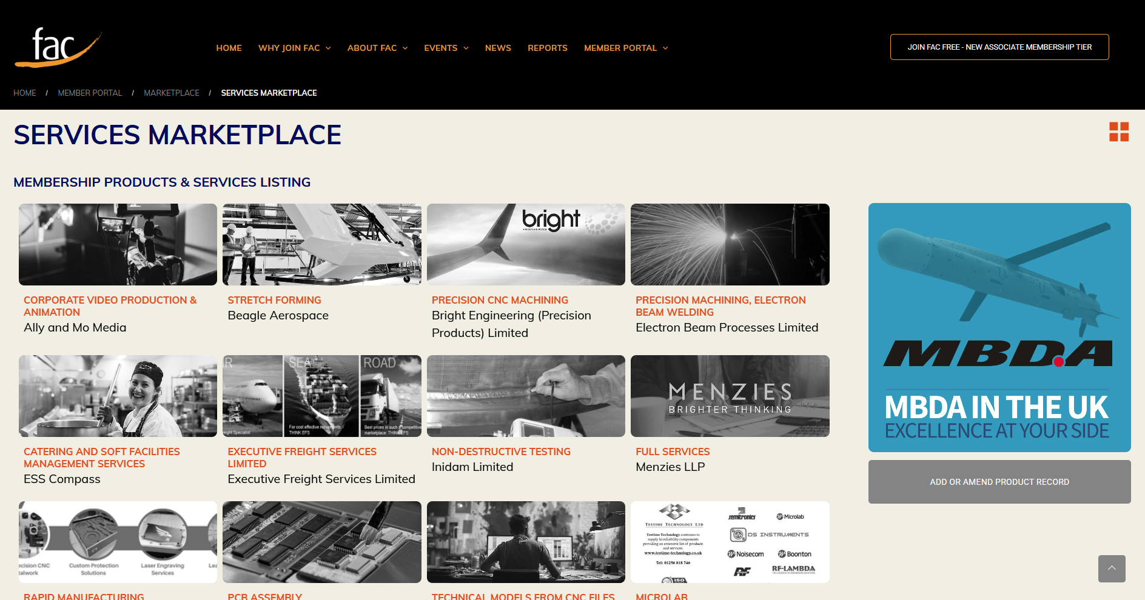Click Ally and Mo Media company name
This screenshot has height=600, width=1145.
(x=75, y=327)
